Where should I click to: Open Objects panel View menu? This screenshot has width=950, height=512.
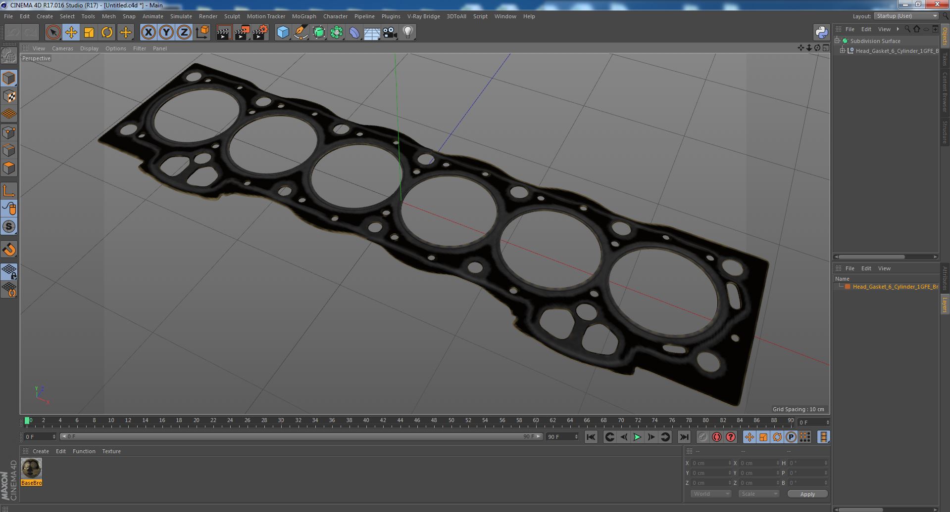point(884,29)
